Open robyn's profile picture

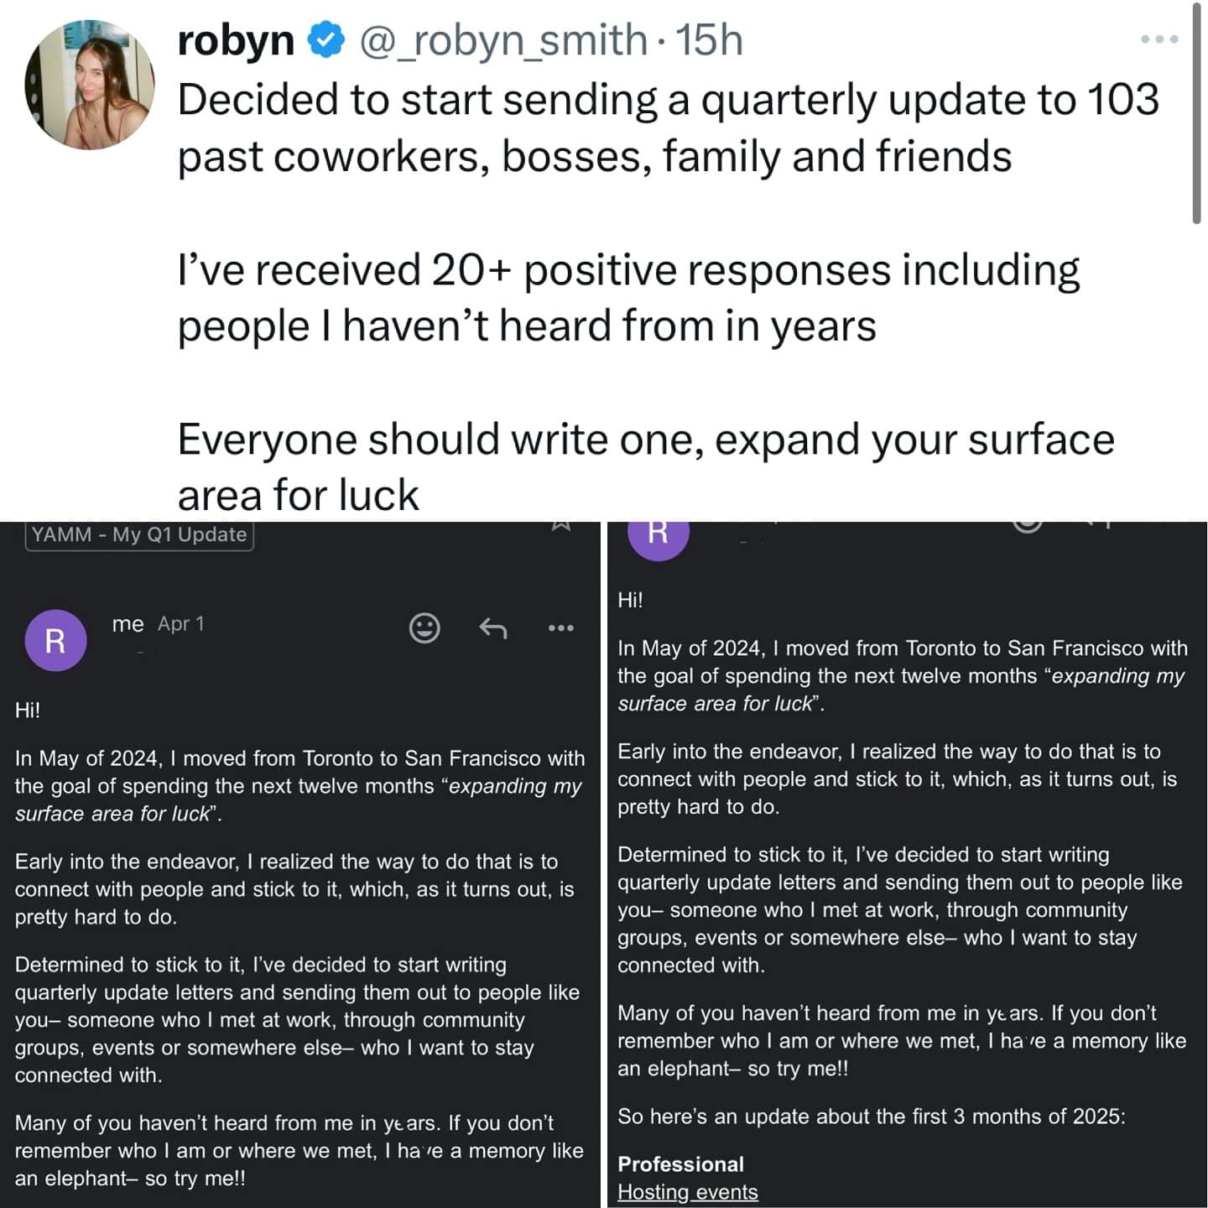coord(90,85)
